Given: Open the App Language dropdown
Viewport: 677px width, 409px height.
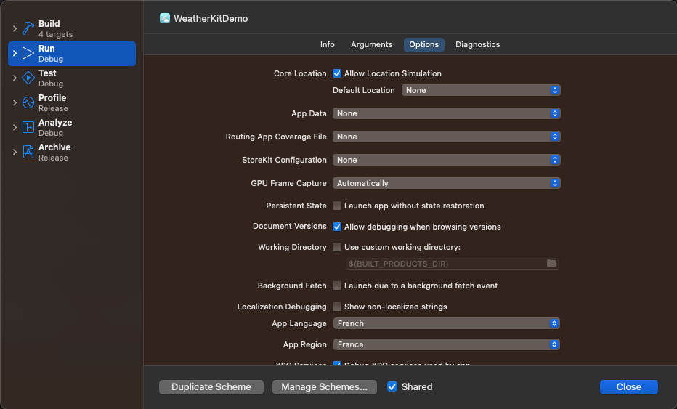Looking at the screenshot, I should coord(446,323).
